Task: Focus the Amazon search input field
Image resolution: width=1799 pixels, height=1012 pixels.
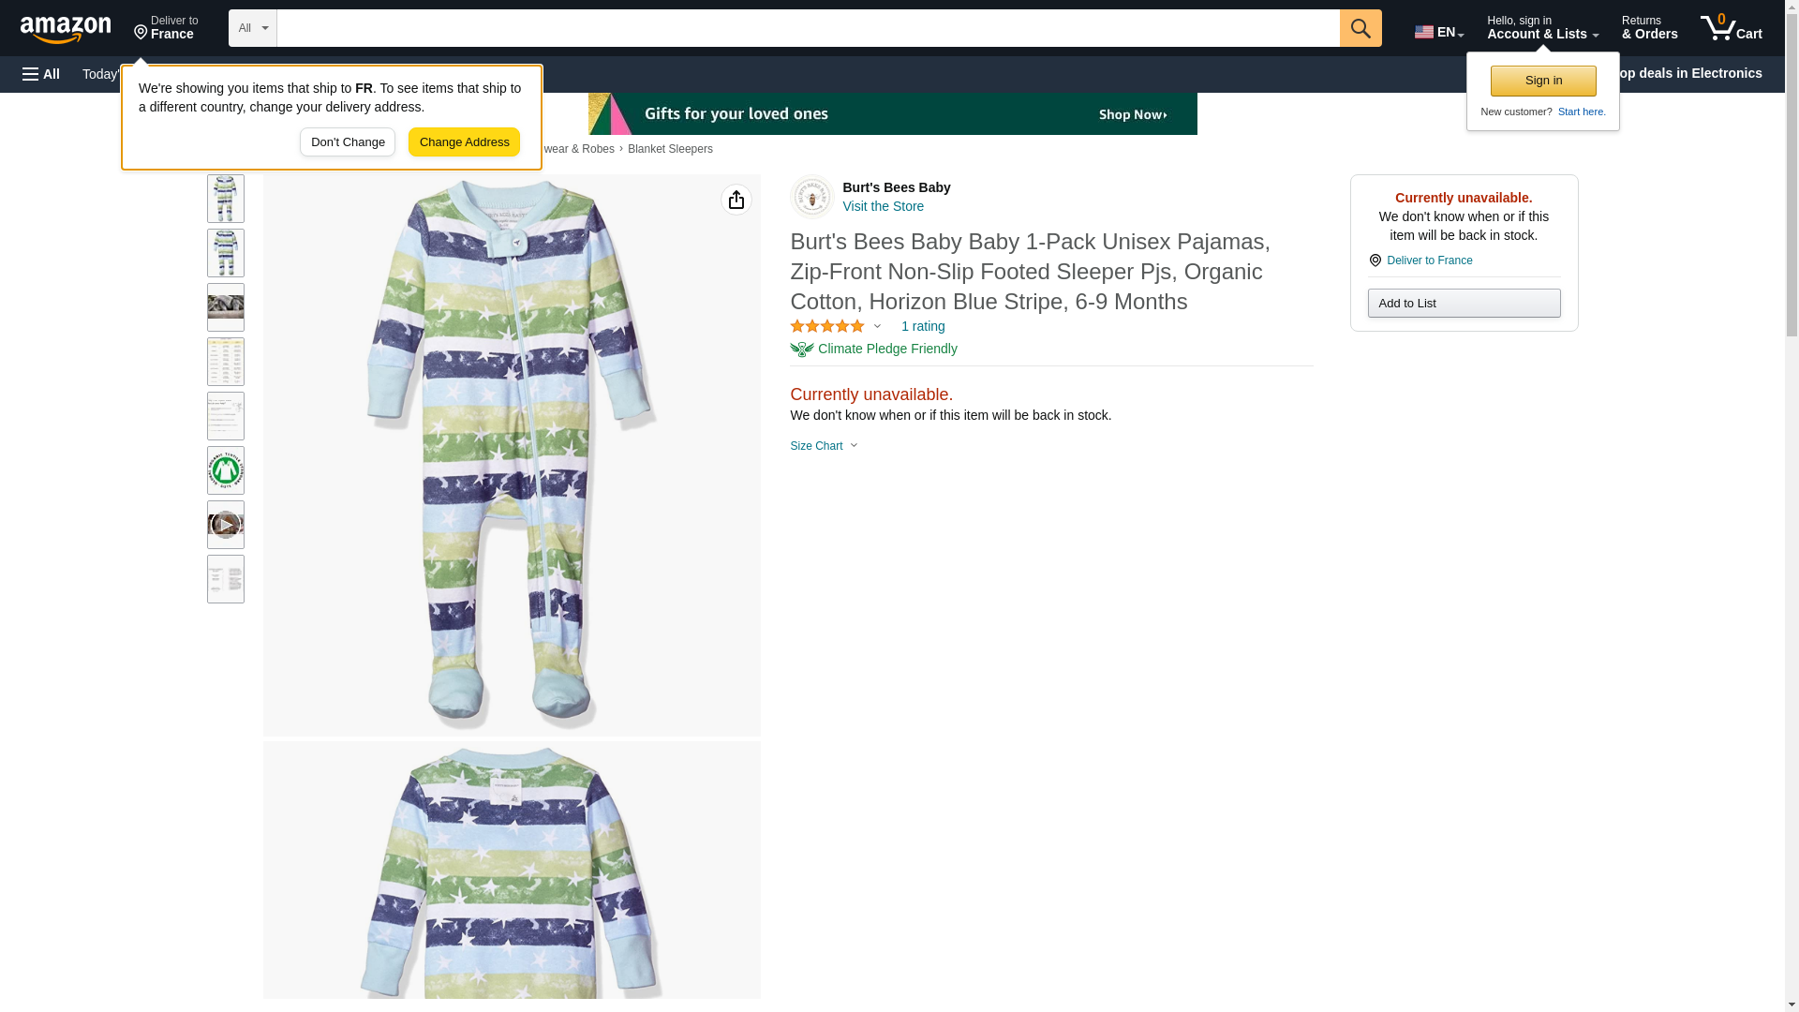Action: (808, 28)
